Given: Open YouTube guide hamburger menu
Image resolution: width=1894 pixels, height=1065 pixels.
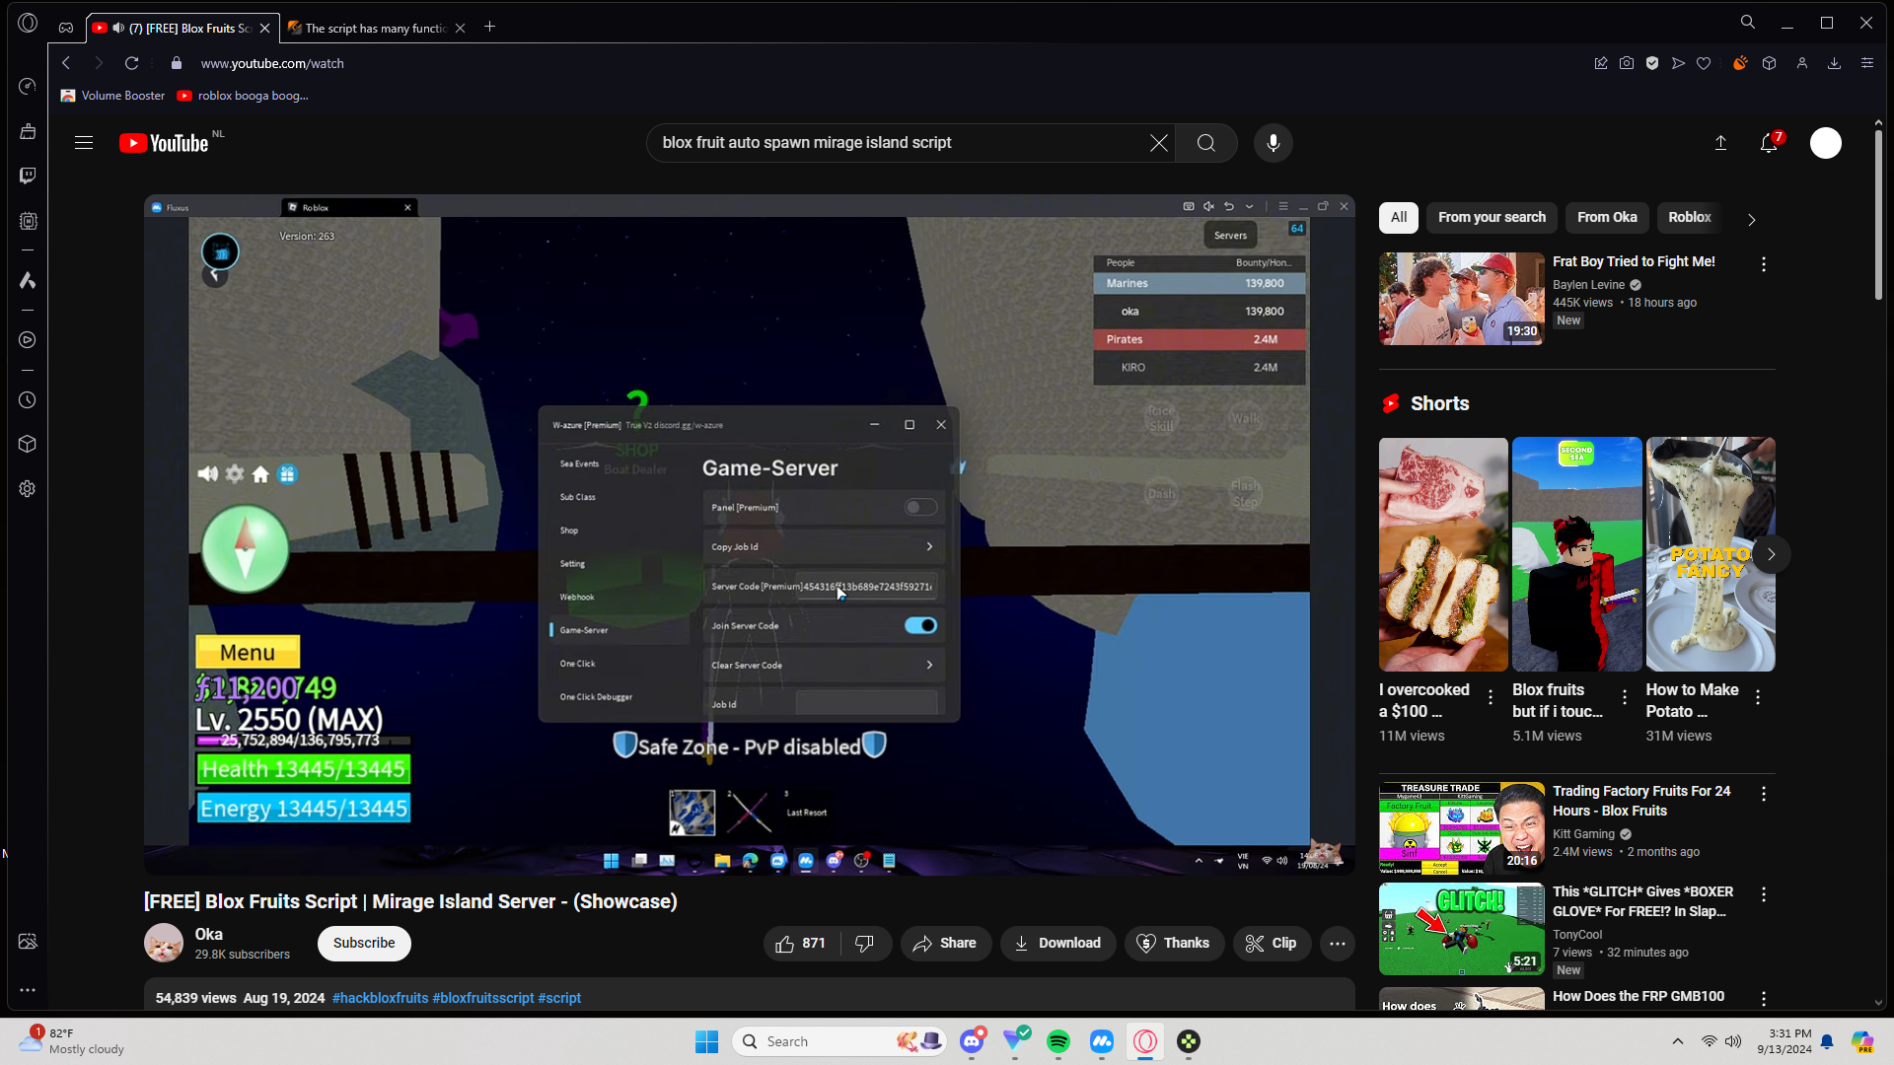Looking at the screenshot, I should [84, 143].
